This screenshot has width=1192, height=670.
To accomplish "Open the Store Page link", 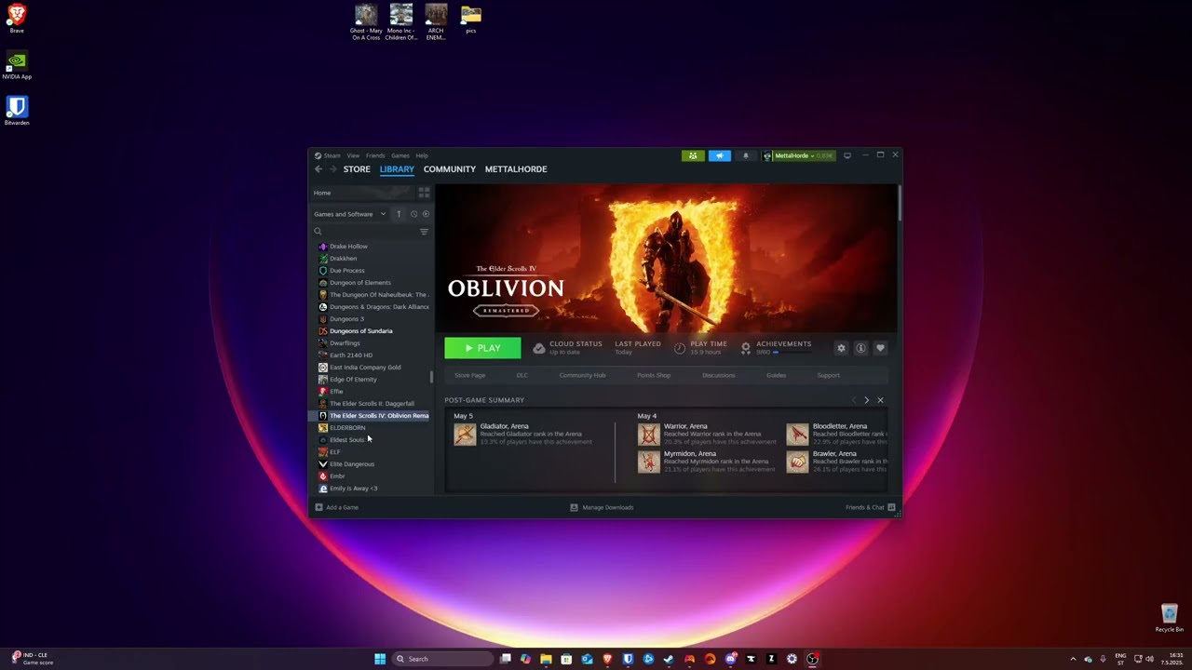I will 470,375.
